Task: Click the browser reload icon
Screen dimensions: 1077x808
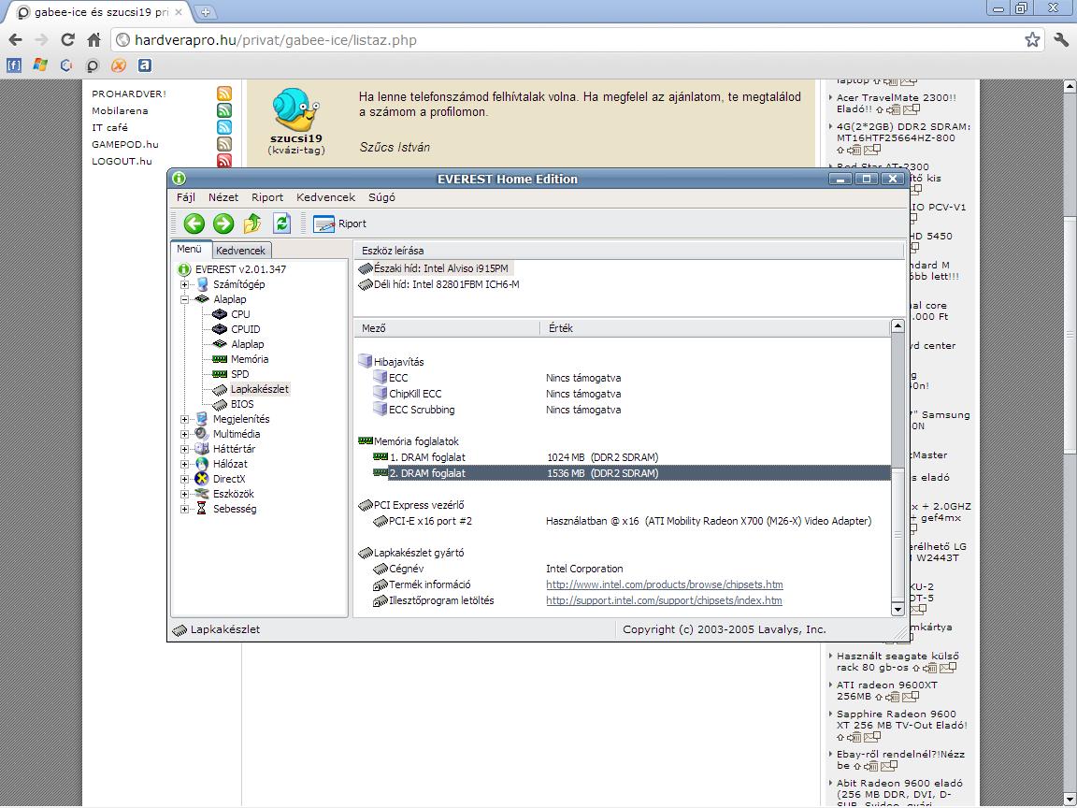Action: [67, 40]
